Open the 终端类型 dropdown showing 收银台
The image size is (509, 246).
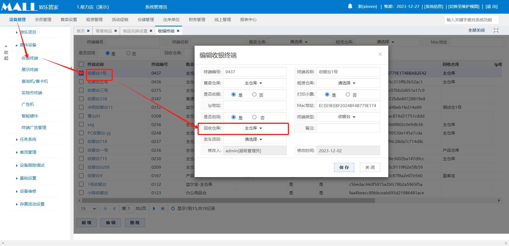348,117
